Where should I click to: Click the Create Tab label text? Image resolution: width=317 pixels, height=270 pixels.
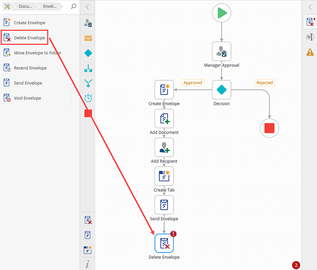tap(164, 190)
